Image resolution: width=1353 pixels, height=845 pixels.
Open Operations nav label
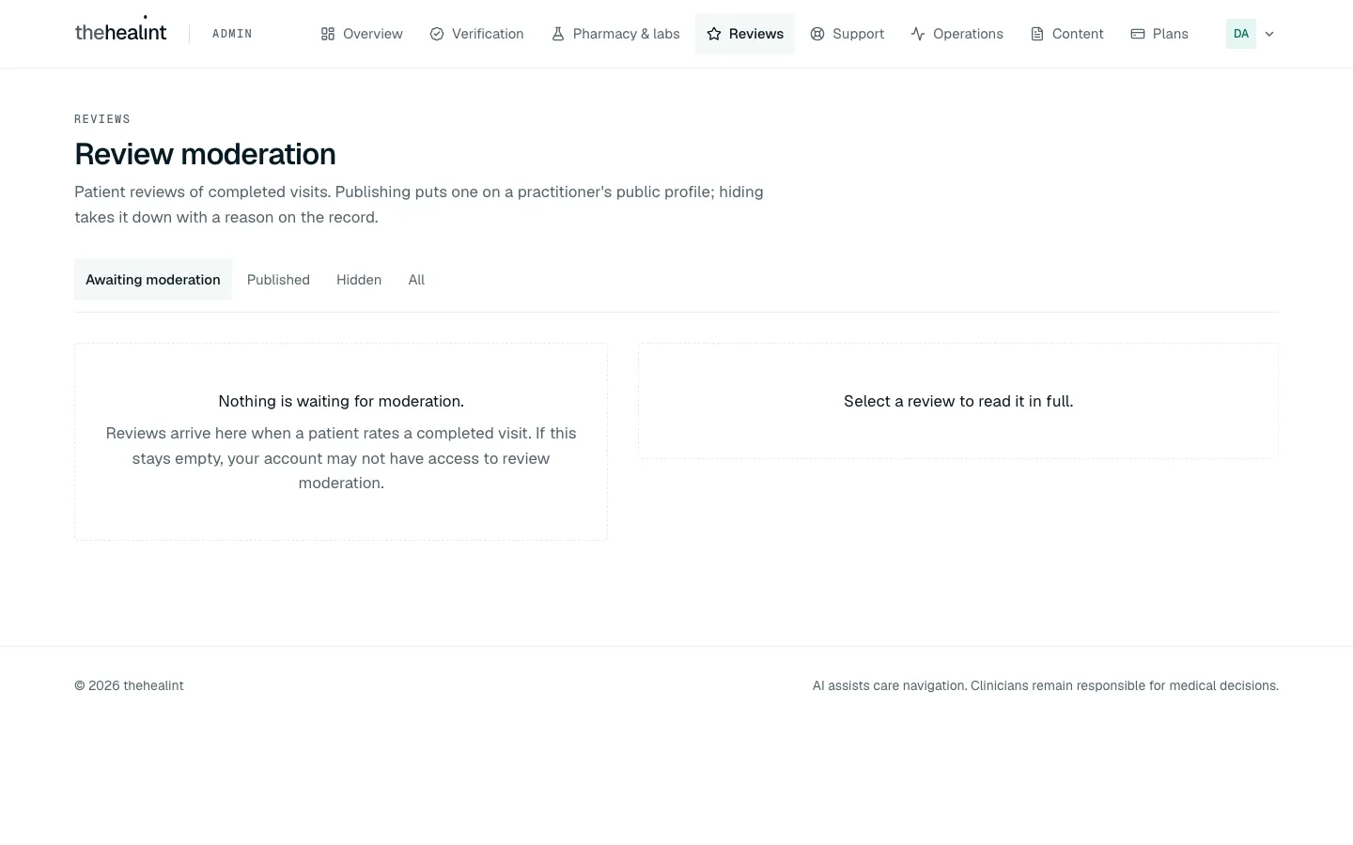(x=969, y=34)
